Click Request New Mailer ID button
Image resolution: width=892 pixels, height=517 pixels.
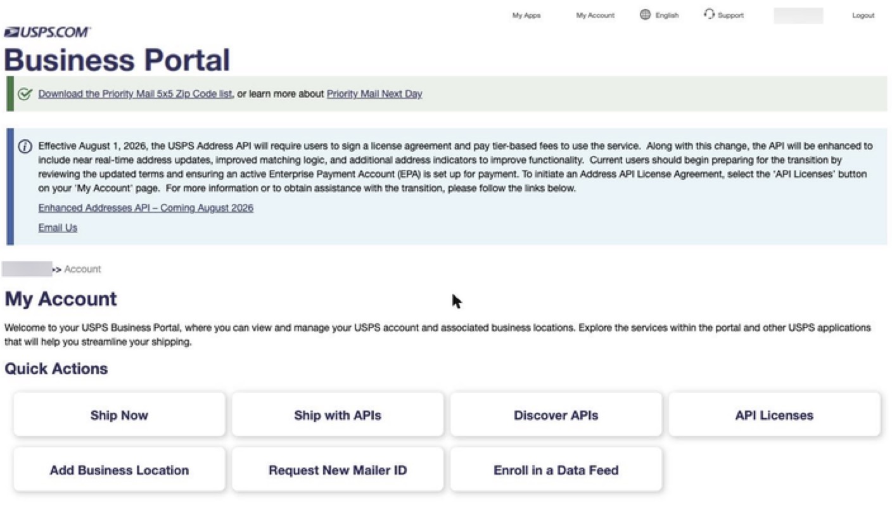(338, 470)
